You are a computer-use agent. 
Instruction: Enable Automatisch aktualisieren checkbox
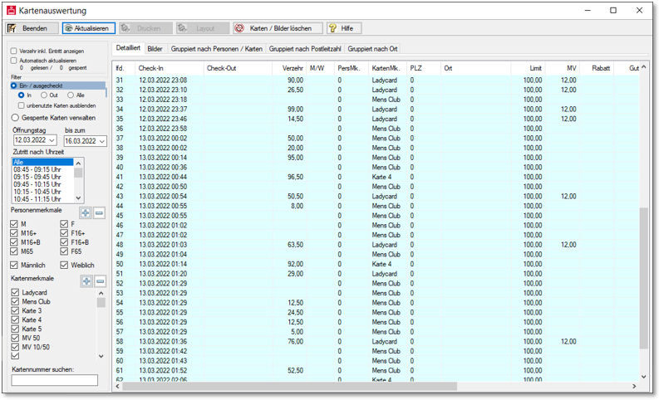click(14, 61)
